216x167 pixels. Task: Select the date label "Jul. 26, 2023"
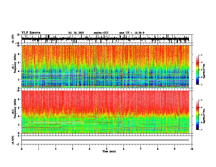coord(76,33)
